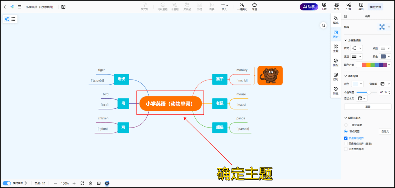Select the 一键变紧凑 radio option
Viewport: 395px width, 188px height.
pos(346,124)
